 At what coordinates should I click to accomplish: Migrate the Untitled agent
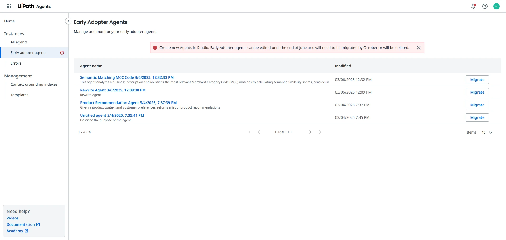point(477,117)
